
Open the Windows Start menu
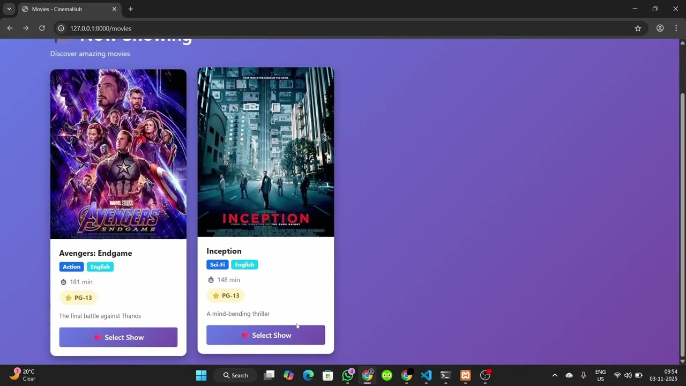point(202,375)
